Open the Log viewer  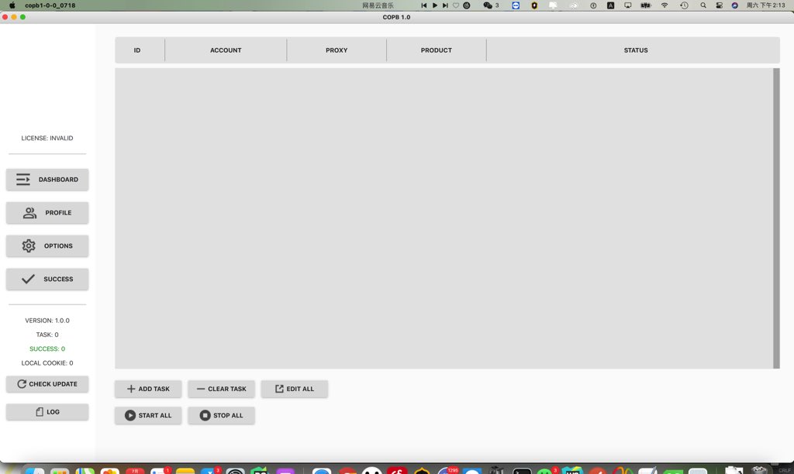[x=47, y=412]
